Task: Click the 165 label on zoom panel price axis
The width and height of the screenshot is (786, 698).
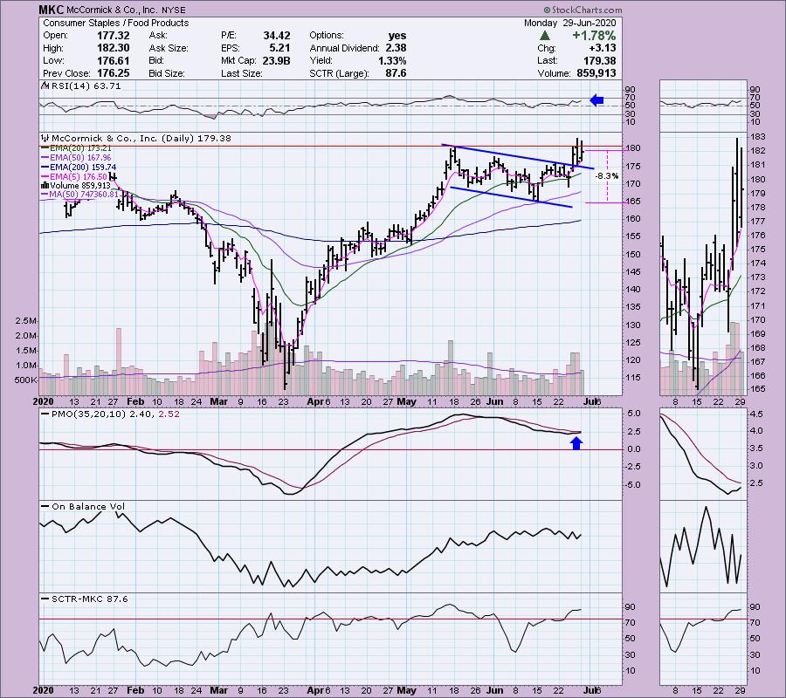Action: point(758,389)
